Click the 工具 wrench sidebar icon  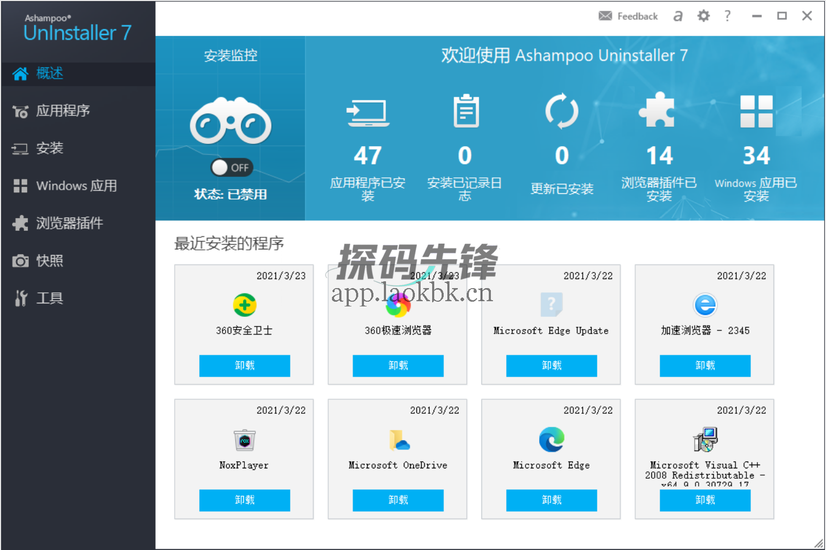tap(20, 298)
